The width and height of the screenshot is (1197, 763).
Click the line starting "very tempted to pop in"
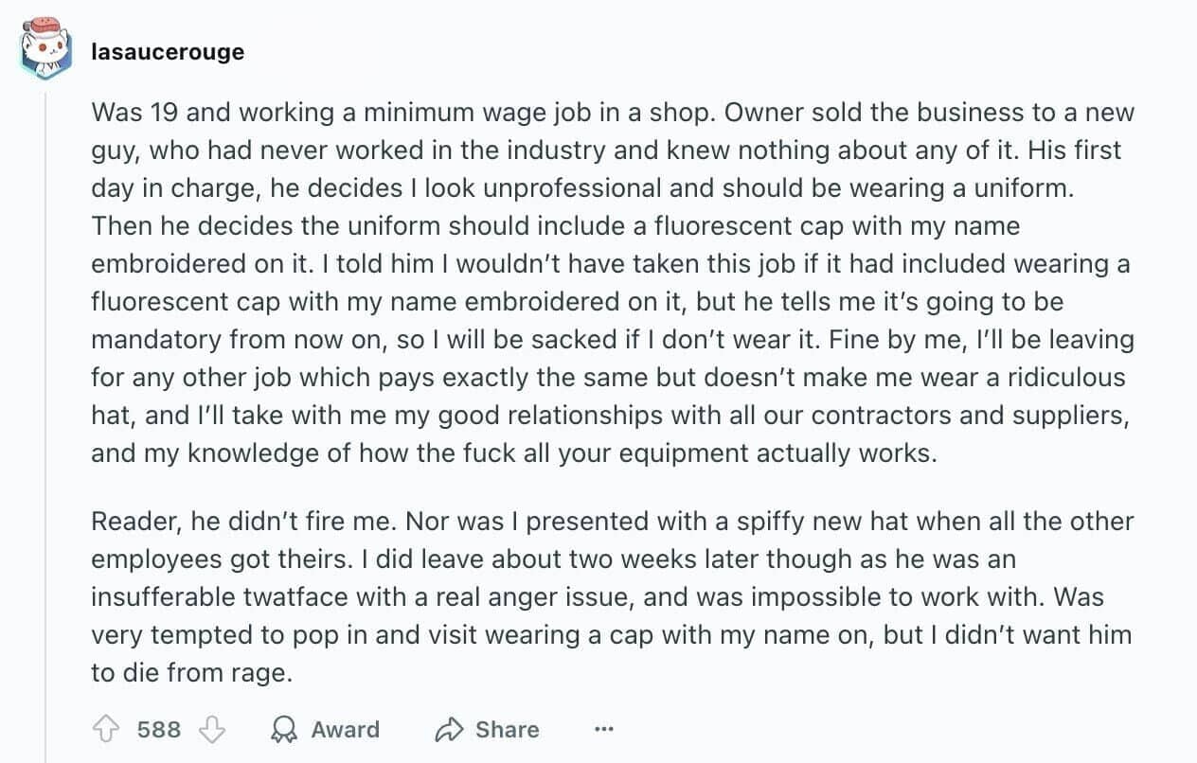click(612, 635)
